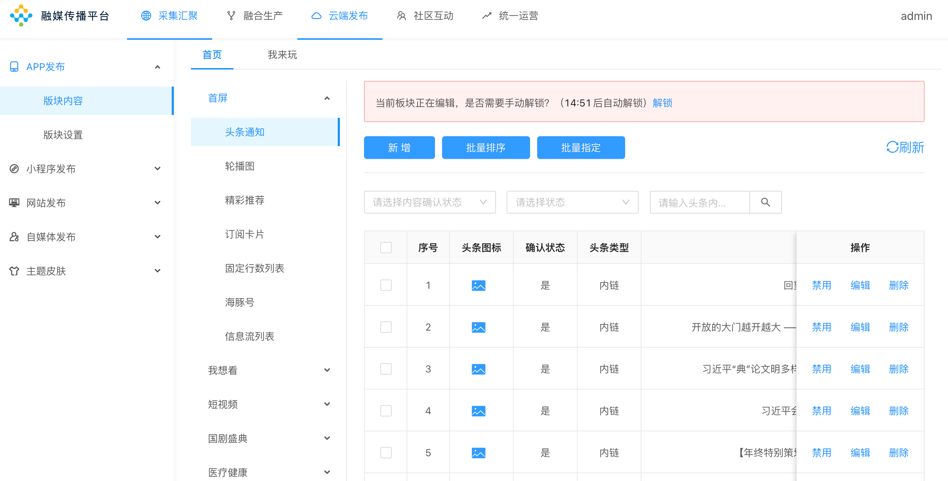Check the checkbox for row 3
The image size is (948, 481).
tap(386, 369)
